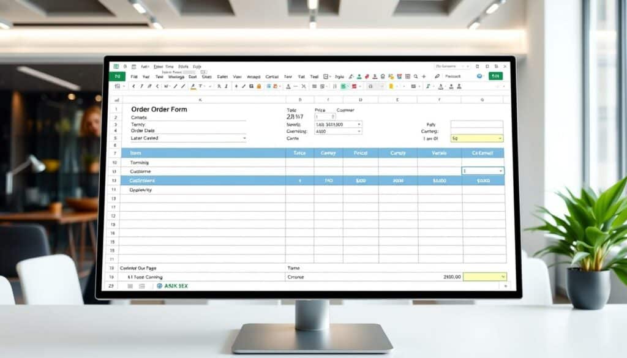The width and height of the screenshot is (627, 358).
Task: Open the yellow 50 dropdown
Action: 477,138
